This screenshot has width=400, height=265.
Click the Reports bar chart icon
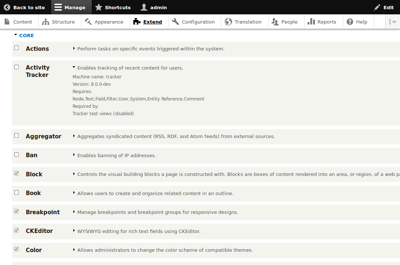point(311,21)
